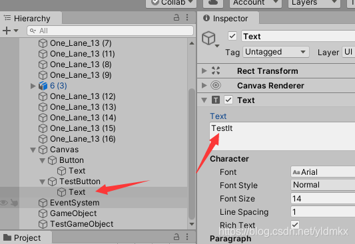Click the Hierarchy vertical scrollbar thumb
355x244 pixels.
(192, 154)
